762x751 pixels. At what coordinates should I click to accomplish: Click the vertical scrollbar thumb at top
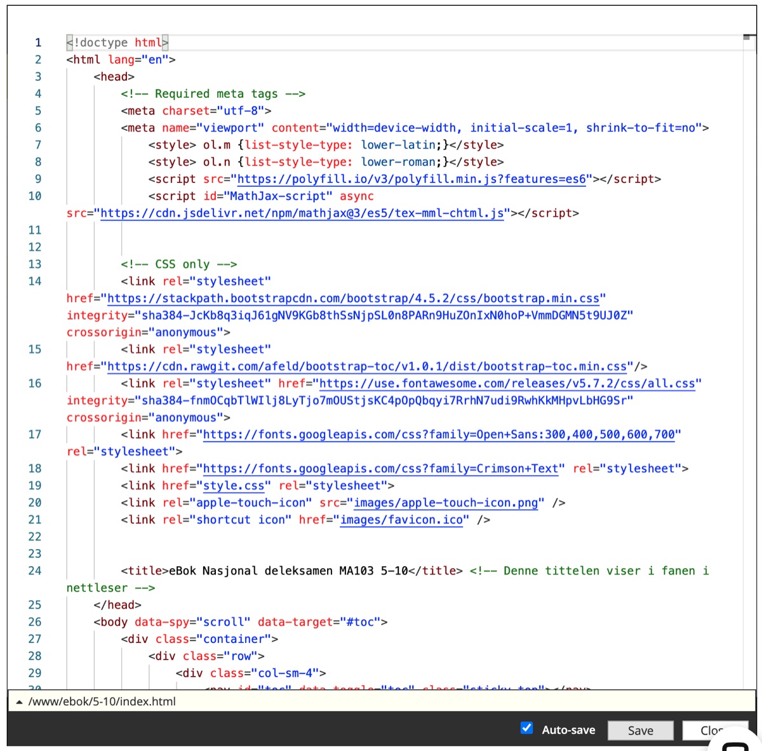pyautogui.click(x=747, y=38)
